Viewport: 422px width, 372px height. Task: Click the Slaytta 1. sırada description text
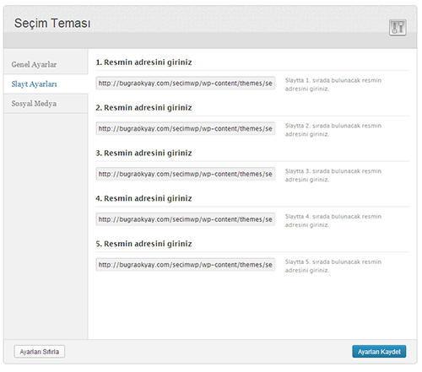coord(333,84)
